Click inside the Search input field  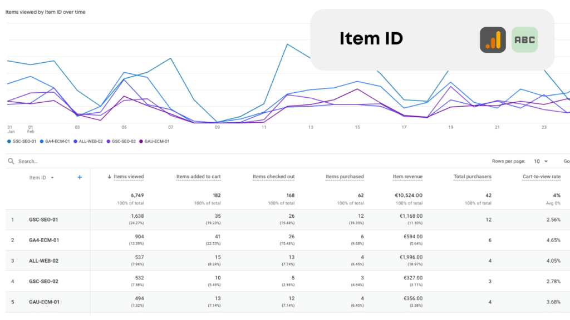33,161
